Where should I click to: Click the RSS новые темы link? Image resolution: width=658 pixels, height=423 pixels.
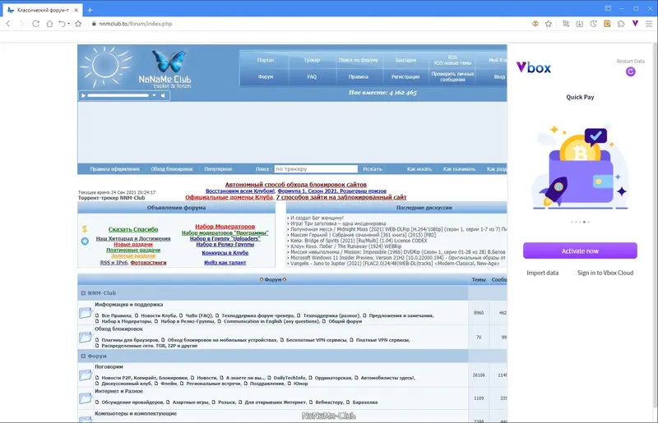click(452, 63)
